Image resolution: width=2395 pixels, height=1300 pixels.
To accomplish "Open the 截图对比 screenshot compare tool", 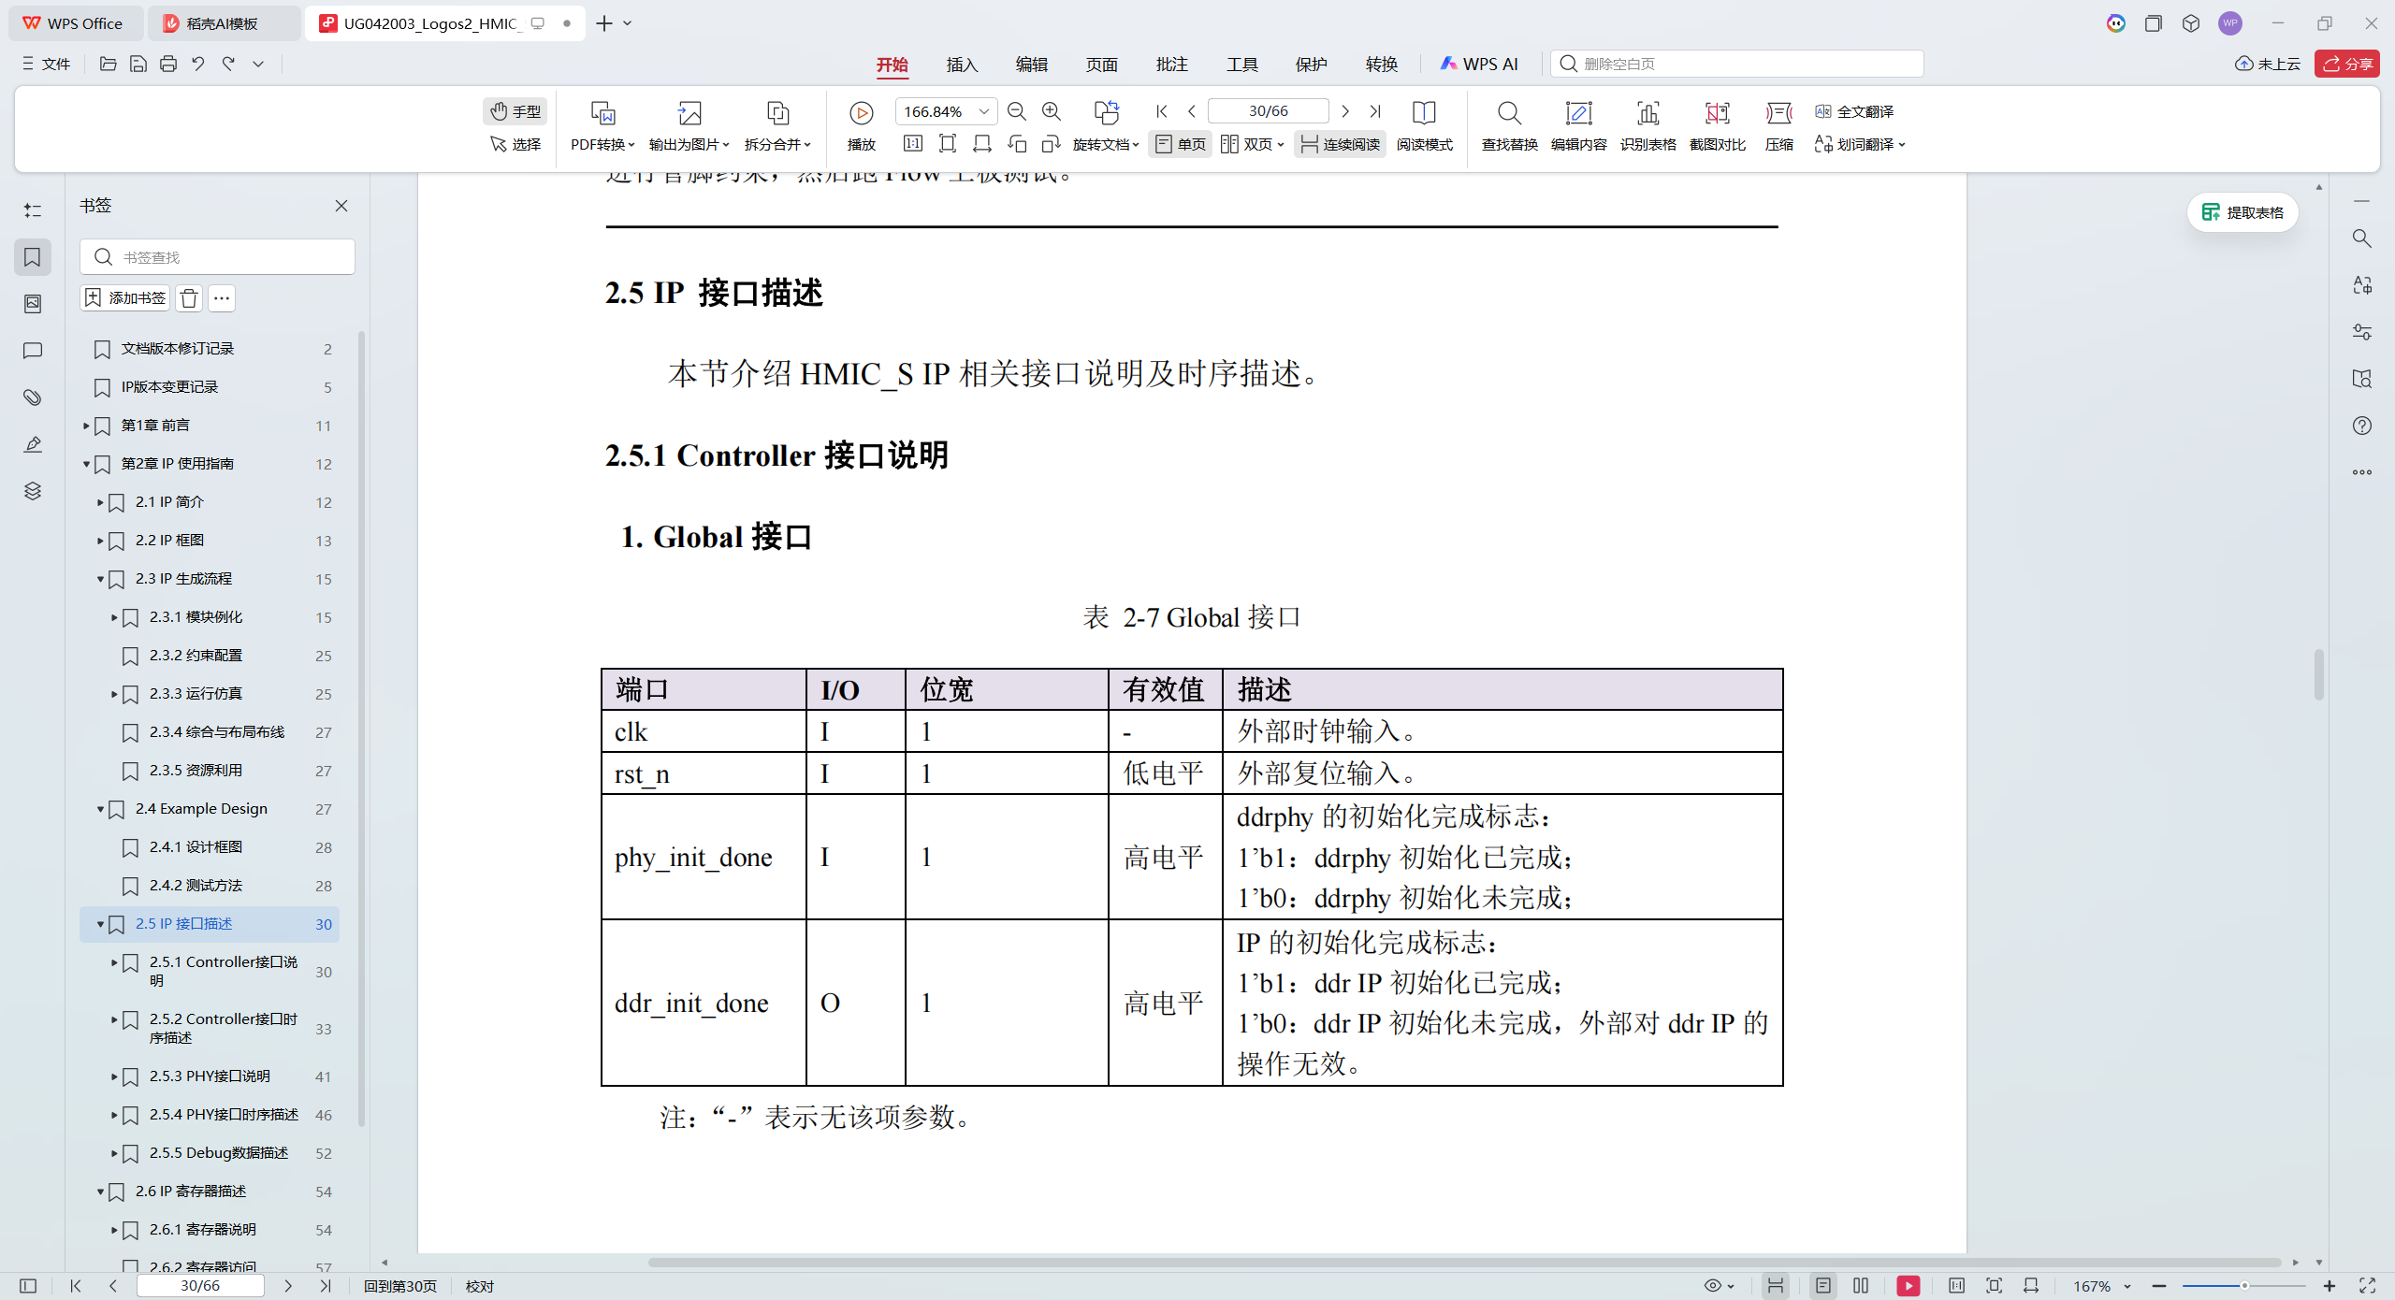I will click(x=1717, y=126).
